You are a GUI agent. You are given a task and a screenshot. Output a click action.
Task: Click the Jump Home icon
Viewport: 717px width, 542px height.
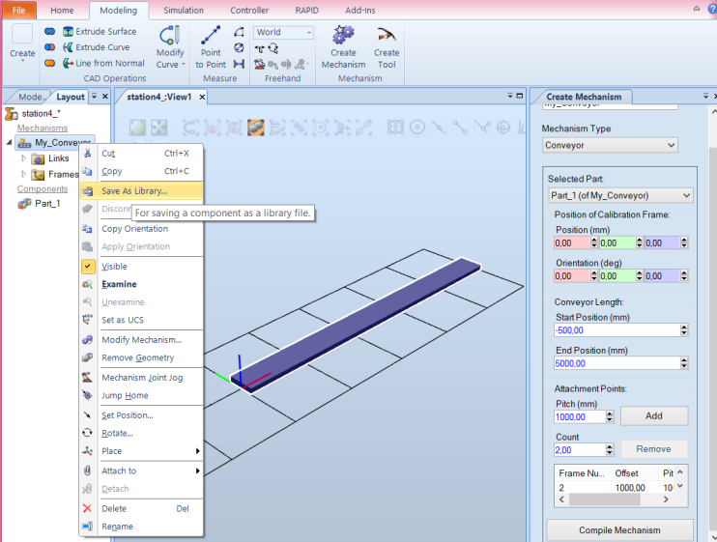(x=87, y=395)
